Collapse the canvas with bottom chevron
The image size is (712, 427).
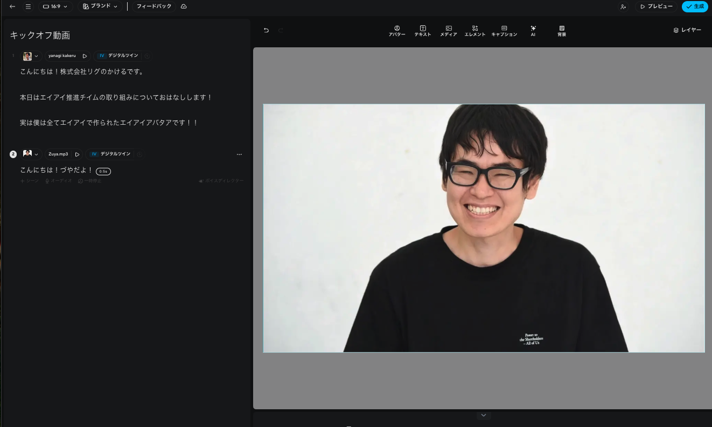point(484,415)
